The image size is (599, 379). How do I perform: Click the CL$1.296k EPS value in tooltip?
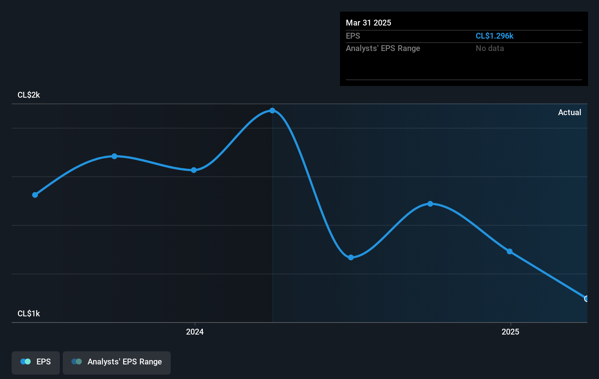pos(494,36)
